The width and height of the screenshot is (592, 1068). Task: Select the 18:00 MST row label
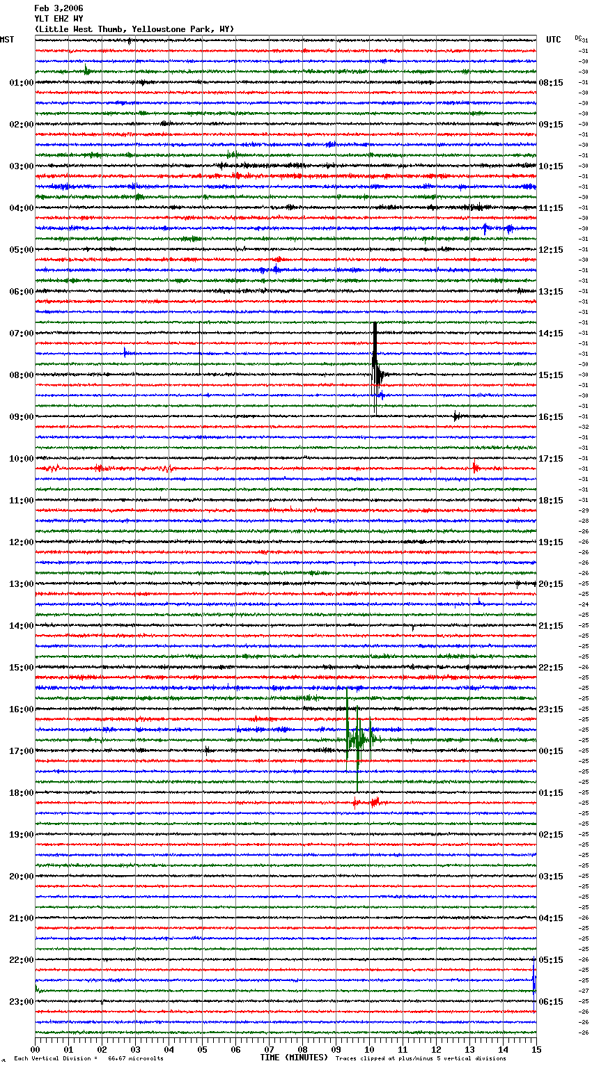[22, 793]
